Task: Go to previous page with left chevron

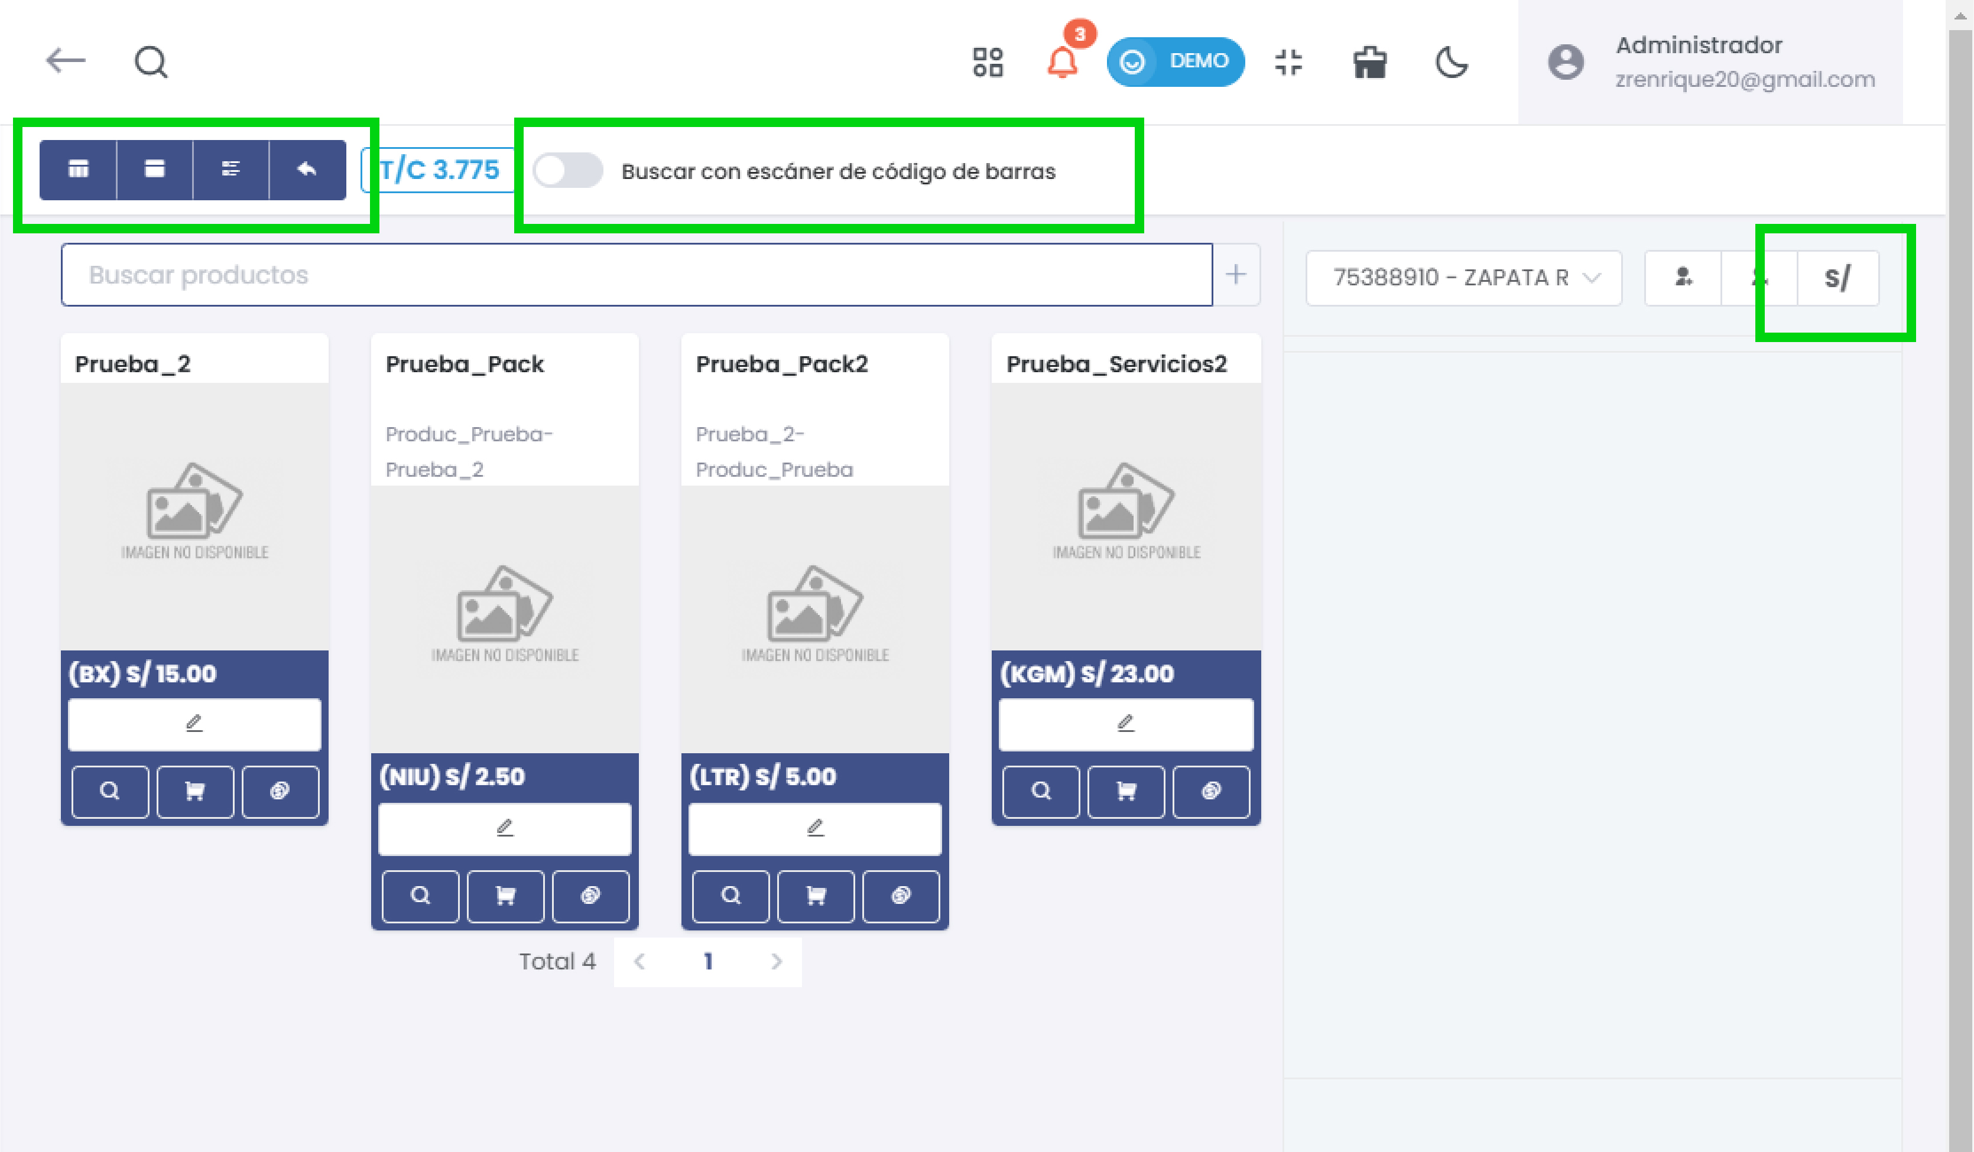Action: 639,962
